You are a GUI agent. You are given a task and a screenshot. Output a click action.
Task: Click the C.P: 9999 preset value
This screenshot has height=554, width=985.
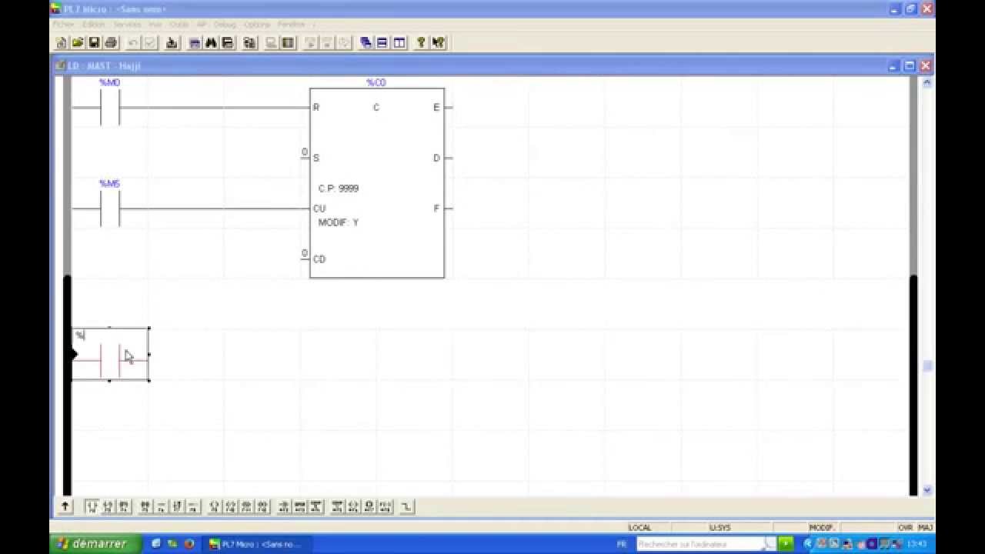point(339,189)
